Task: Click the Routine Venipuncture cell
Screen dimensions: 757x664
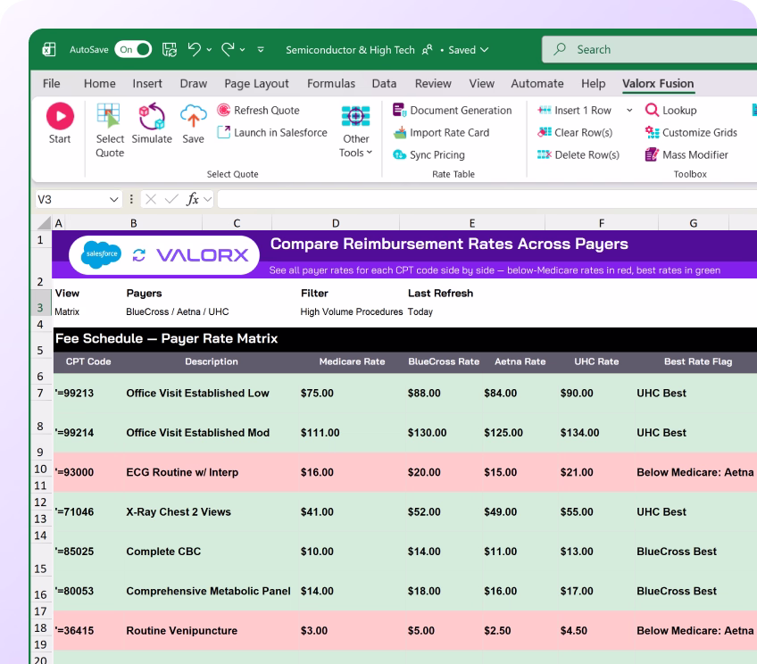Action: click(211, 630)
